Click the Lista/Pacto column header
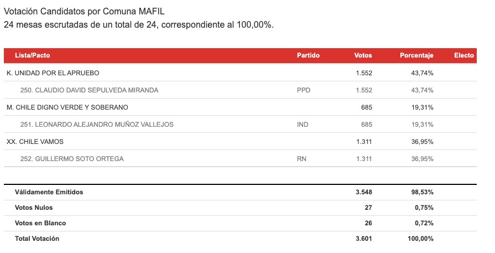Viewport: 495px width, 253px height. coord(33,55)
